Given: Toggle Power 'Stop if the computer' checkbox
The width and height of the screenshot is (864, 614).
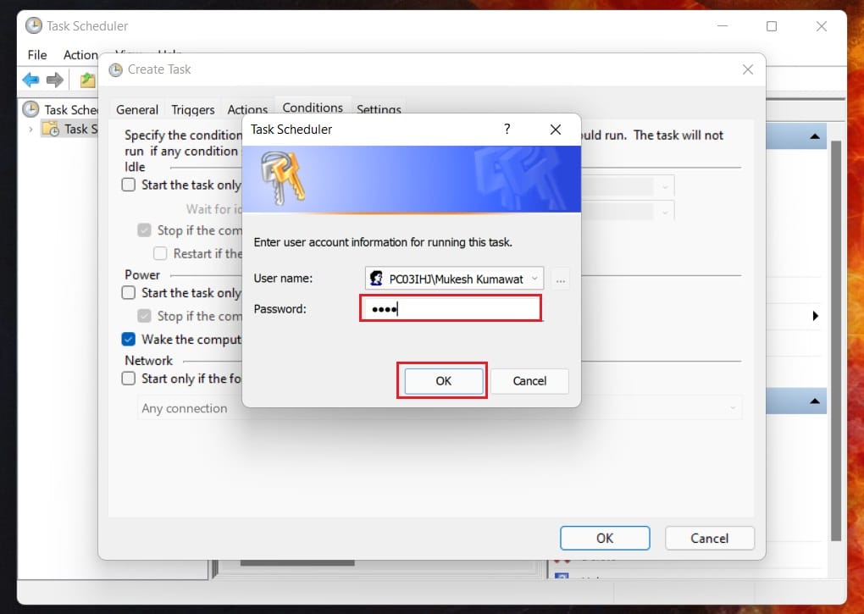Looking at the screenshot, I should coord(144,316).
